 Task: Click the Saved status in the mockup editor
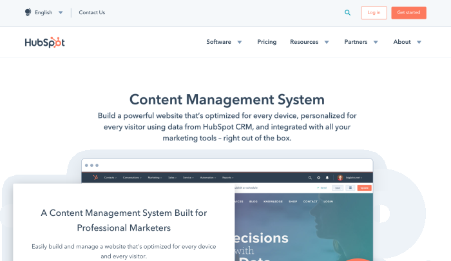click(322, 188)
